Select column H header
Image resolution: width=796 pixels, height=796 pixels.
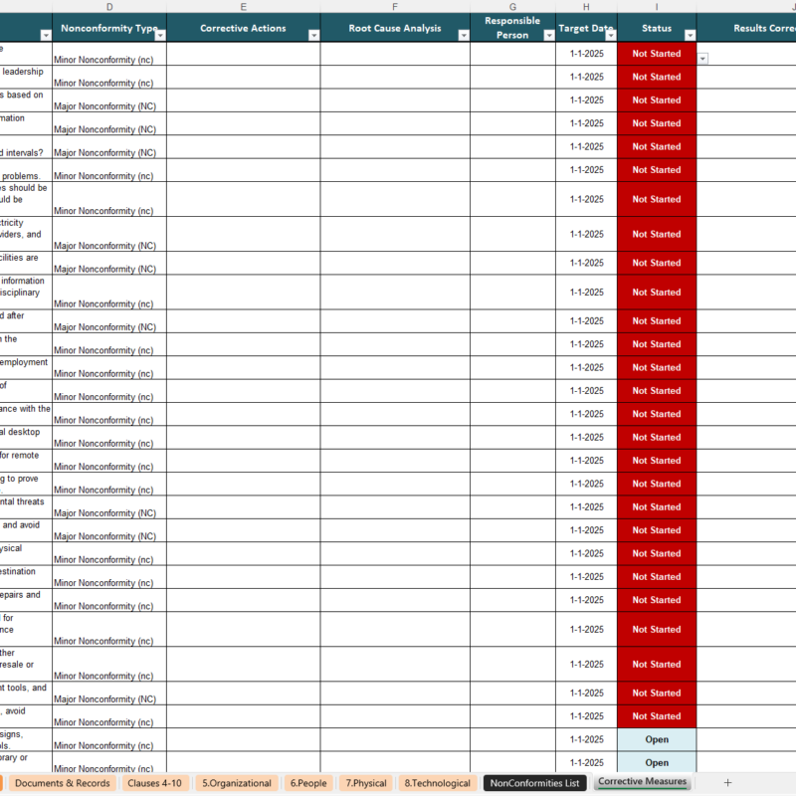(586, 7)
